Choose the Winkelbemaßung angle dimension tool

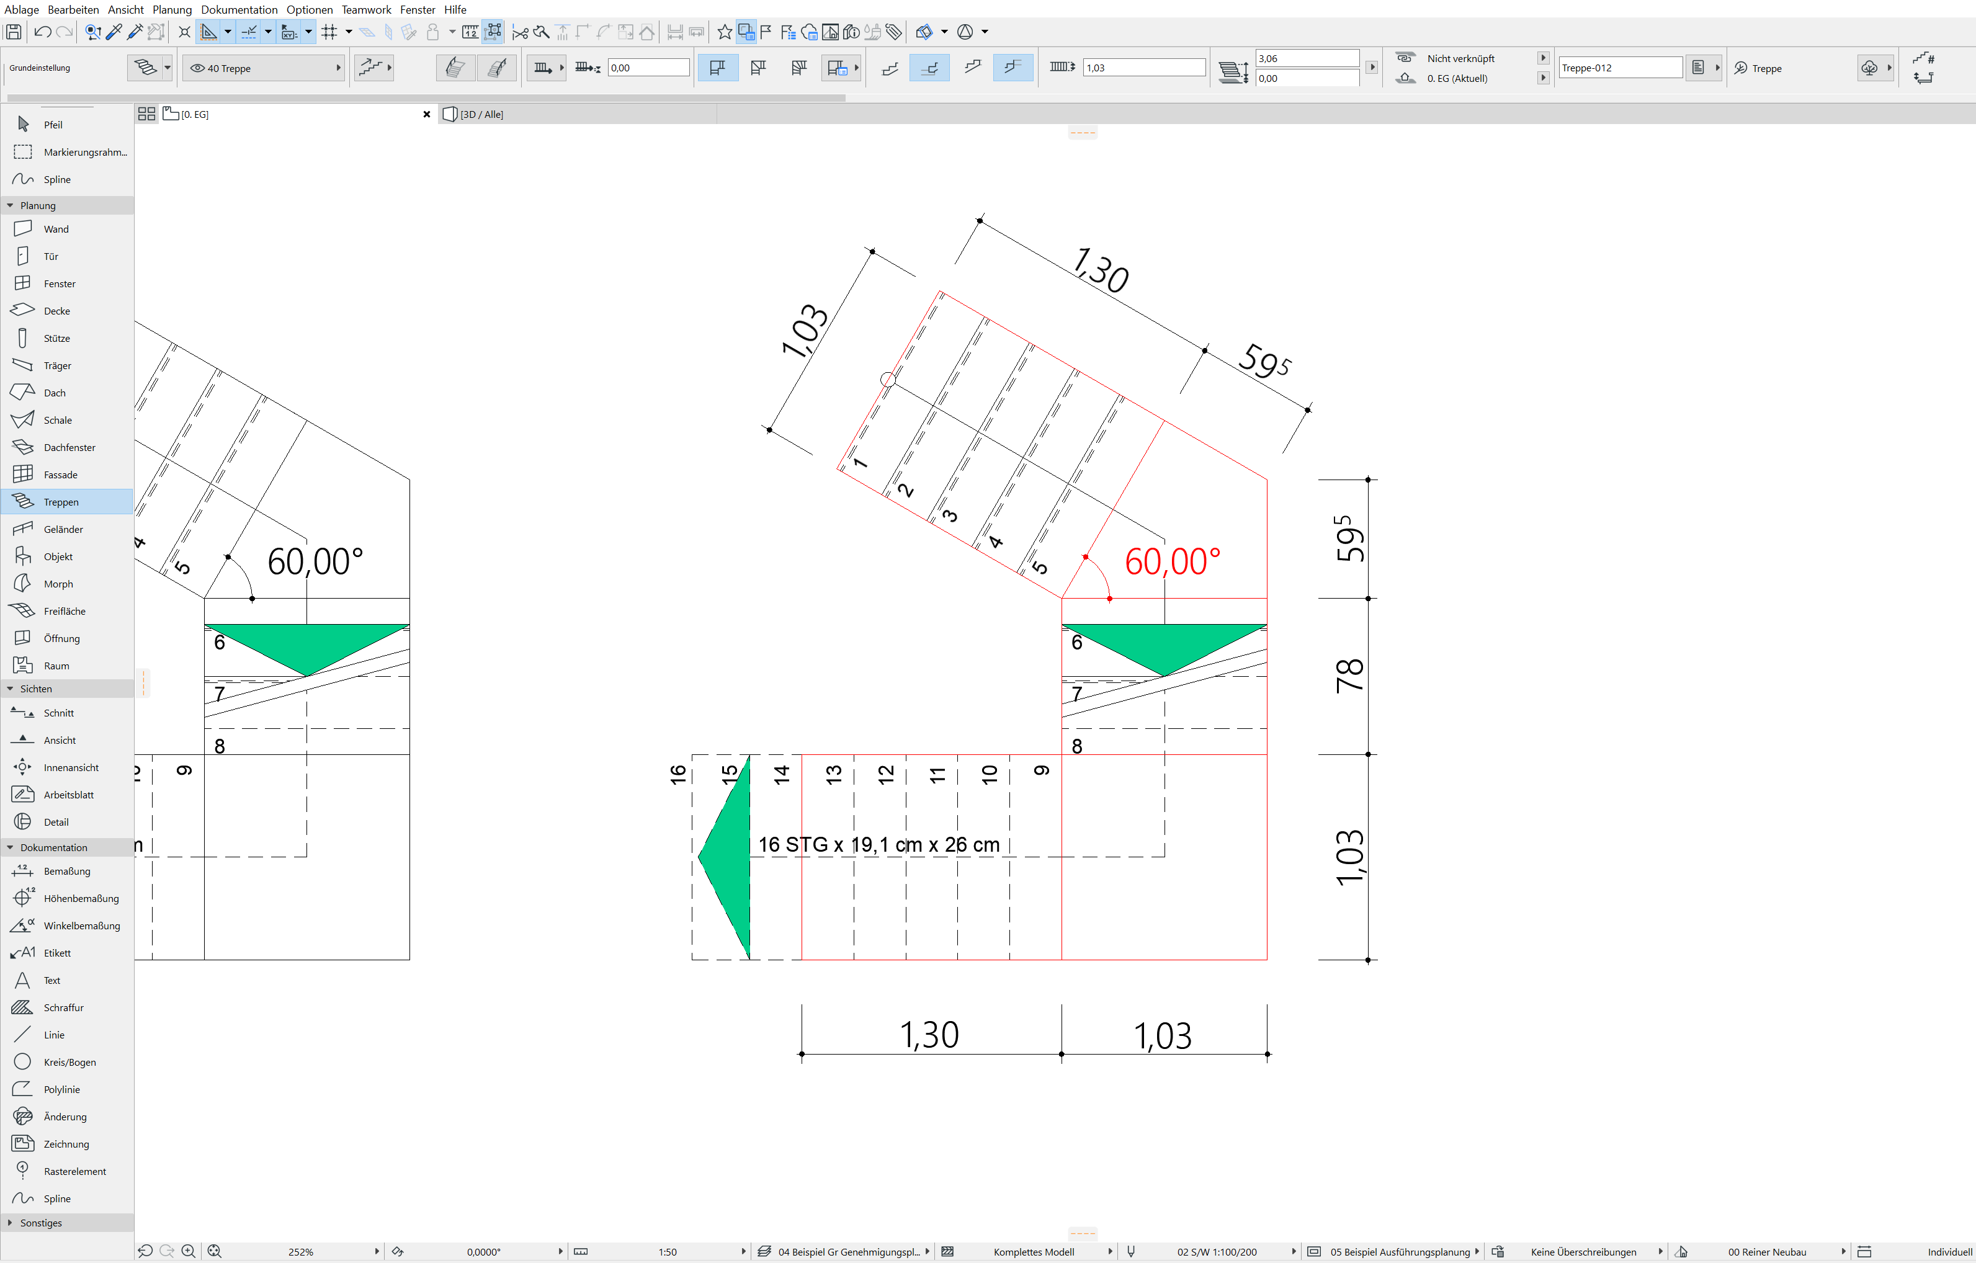point(81,926)
